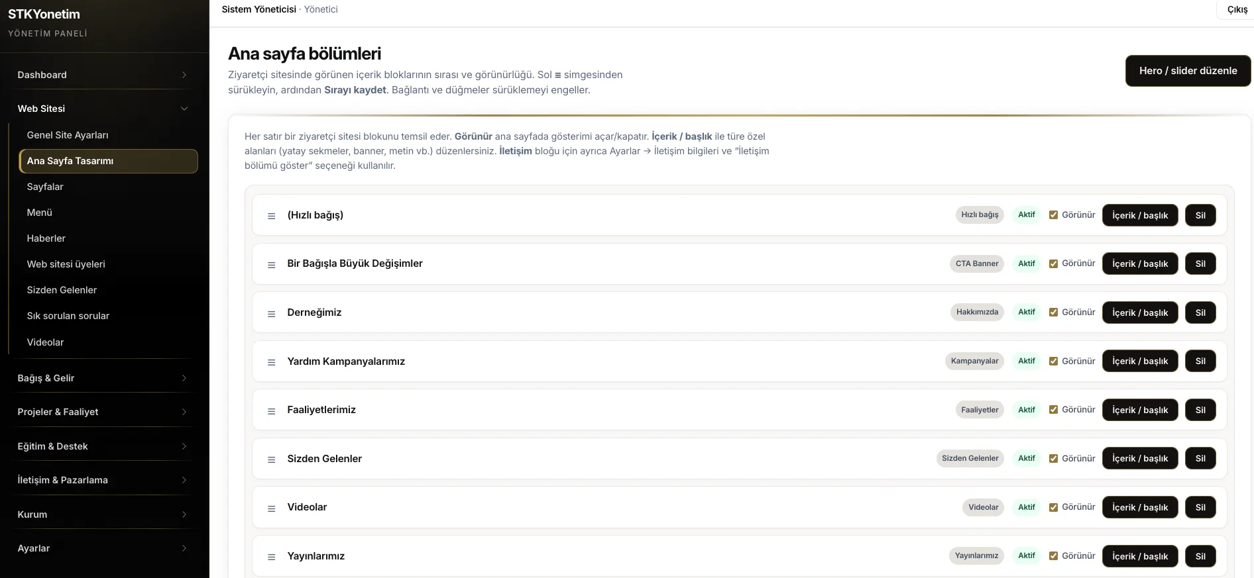
Task: Click drag handle beside Bir Bağışla Büyük Değişimler
Action: pos(271,265)
